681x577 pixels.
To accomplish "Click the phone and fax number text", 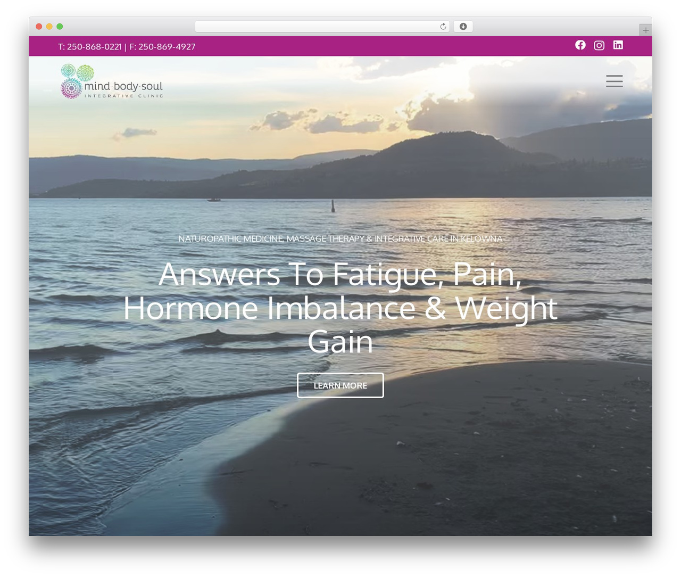I will [x=127, y=47].
